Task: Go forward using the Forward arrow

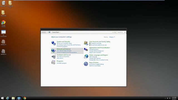Action: click(45, 32)
